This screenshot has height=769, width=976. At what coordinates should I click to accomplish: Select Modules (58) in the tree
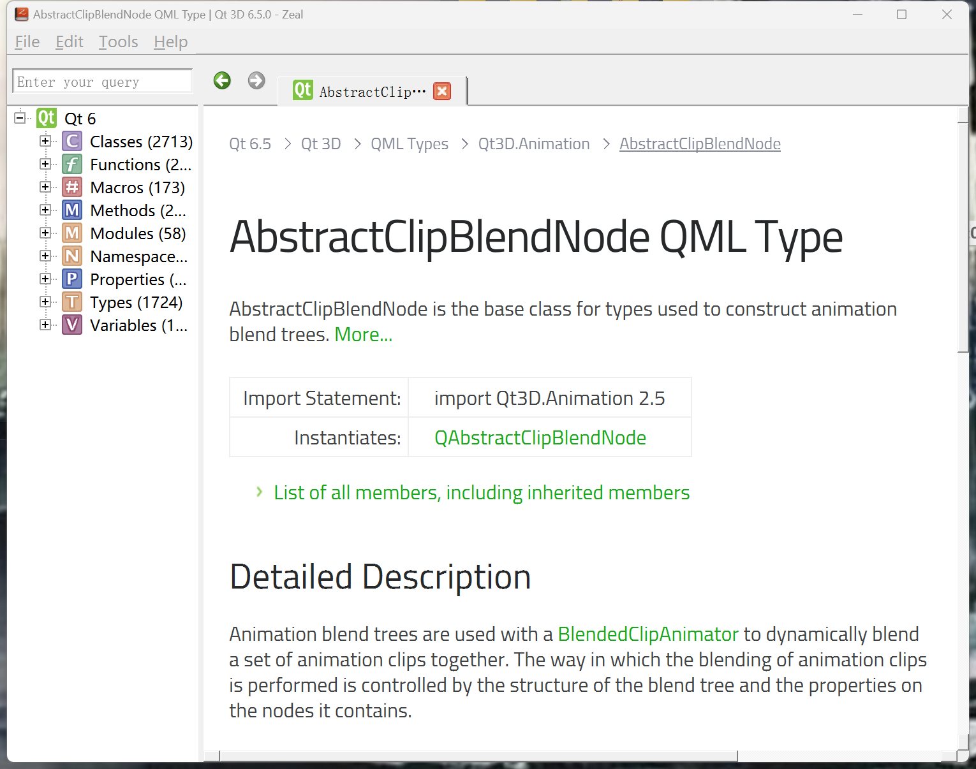pyautogui.click(x=138, y=233)
